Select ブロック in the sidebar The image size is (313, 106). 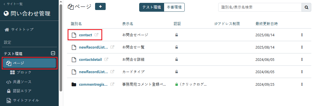tap(21, 73)
